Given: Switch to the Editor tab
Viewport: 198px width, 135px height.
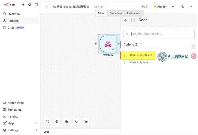Looking at the screenshot, I should point(101,13).
